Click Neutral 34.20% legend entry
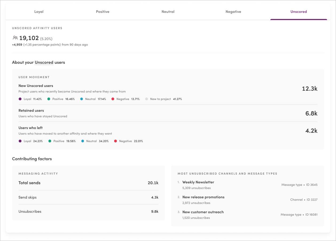The width and height of the screenshot is (336, 241). pyautogui.click(x=95, y=141)
